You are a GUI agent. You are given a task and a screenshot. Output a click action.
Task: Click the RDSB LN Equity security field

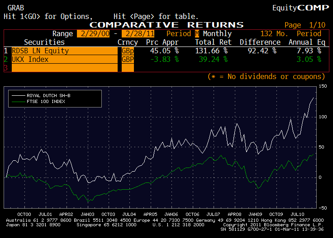tap(65, 51)
